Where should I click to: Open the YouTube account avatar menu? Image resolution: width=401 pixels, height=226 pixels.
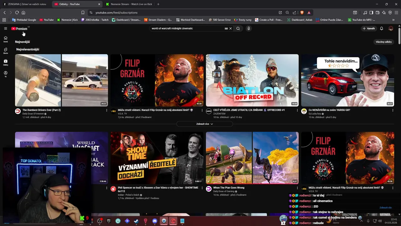pyautogui.click(x=391, y=29)
